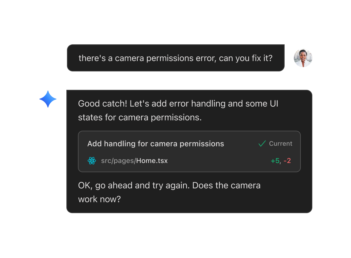Click "can you fix it?" in user message
The image size is (351, 258).
click(246, 58)
